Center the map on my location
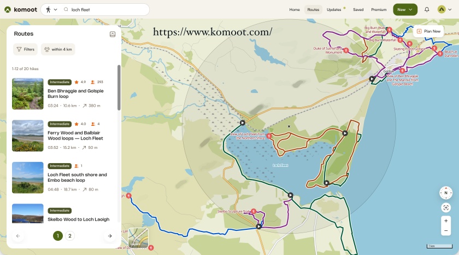The height and width of the screenshot is (255, 459). tap(446, 207)
